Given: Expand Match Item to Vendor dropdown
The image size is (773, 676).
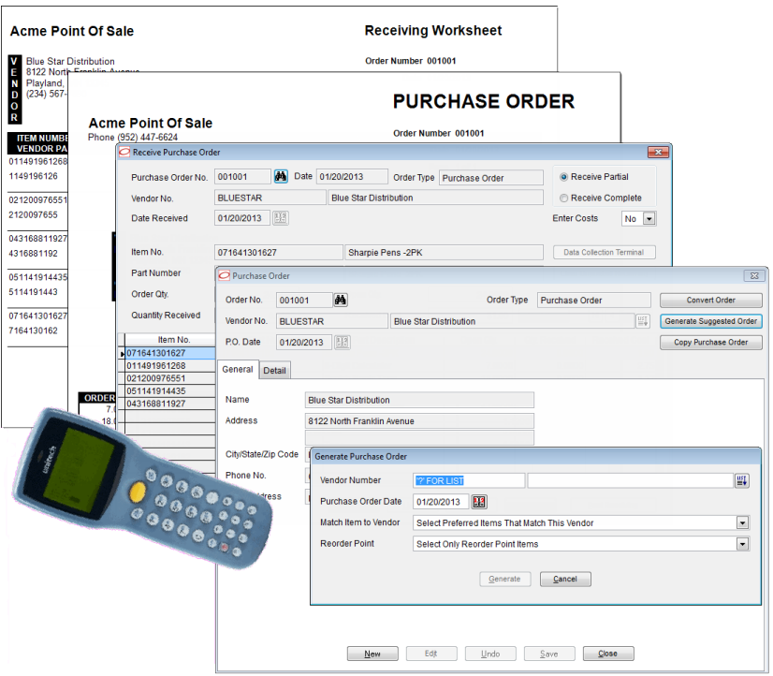Looking at the screenshot, I should pos(742,522).
